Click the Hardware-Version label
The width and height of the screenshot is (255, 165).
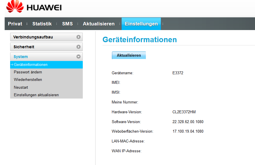(x=127, y=112)
